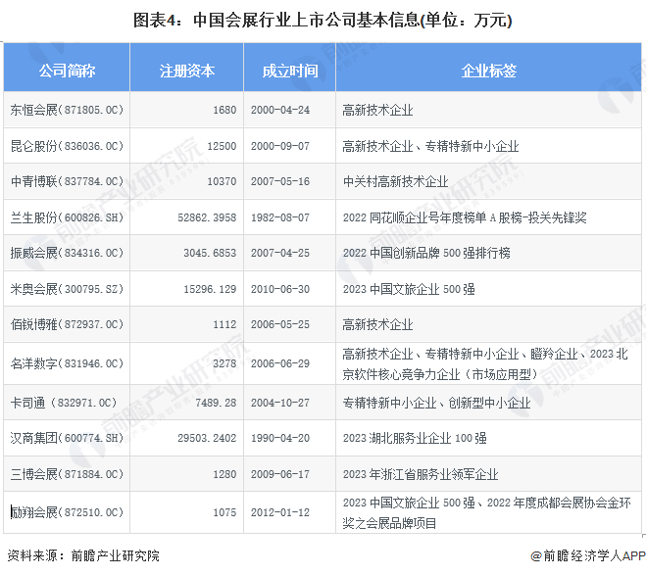
Task: Click founding date 2006-05-25
Action: [x=280, y=324]
